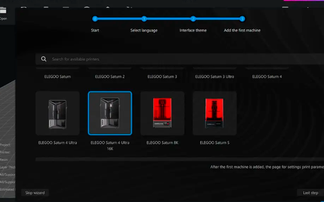Click the Add the first machine step circle
The height and width of the screenshot is (202, 324).
tap(242, 19)
